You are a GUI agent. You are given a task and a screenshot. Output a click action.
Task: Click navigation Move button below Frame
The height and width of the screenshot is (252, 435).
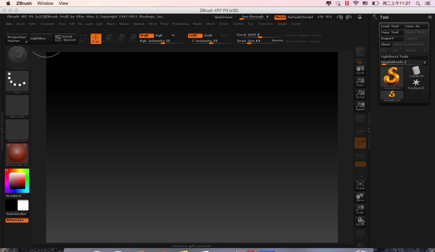[x=360, y=197]
